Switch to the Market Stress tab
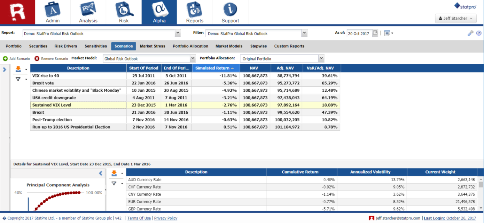This screenshot has height=223, width=484. pyautogui.click(x=152, y=46)
